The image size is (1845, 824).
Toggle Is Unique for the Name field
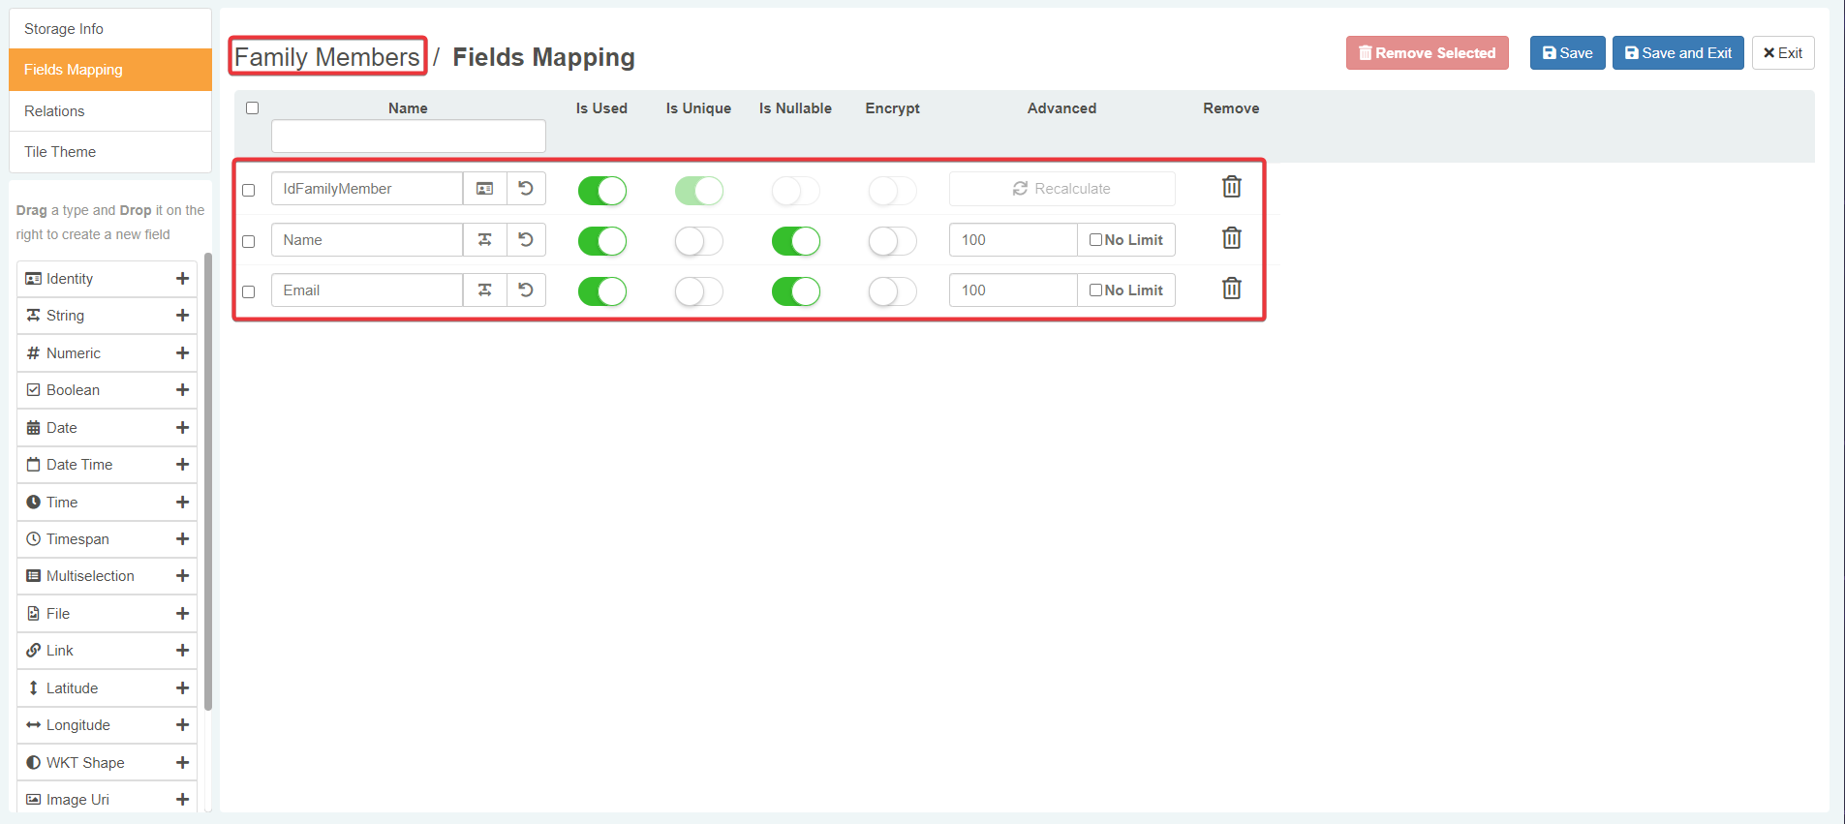[x=698, y=241]
